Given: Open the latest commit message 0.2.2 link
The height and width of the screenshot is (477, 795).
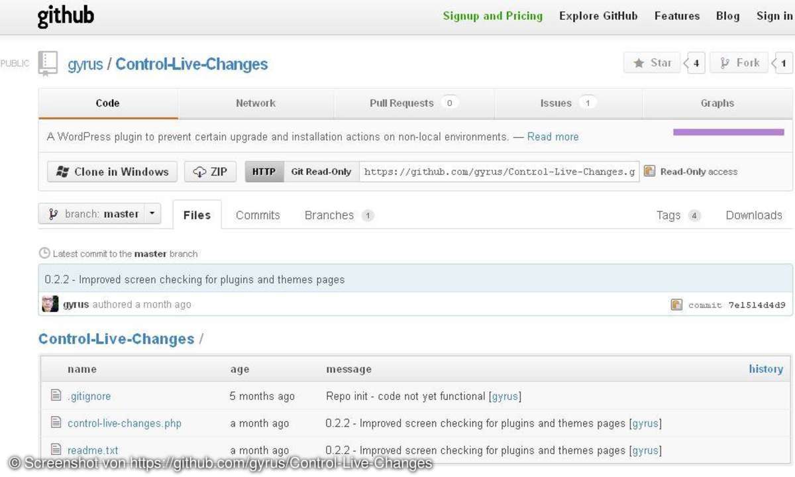Looking at the screenshot, I should (x=195, y=280).
